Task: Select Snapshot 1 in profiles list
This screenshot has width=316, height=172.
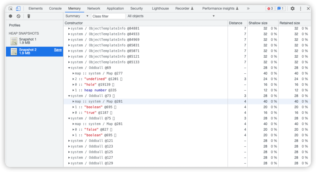Action: pos(34,41)
